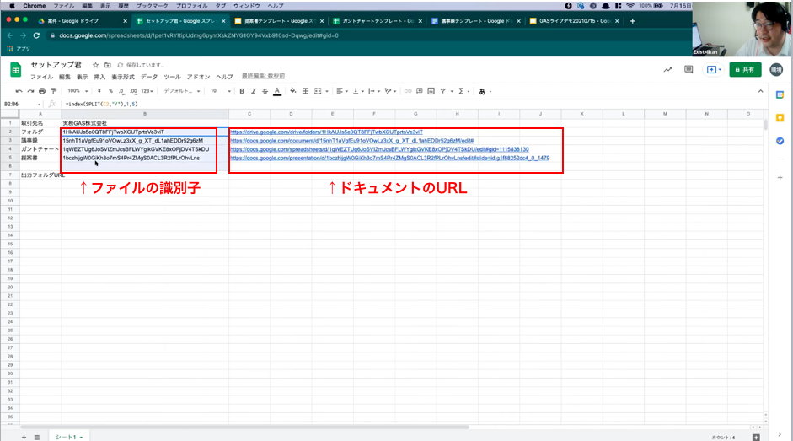Image resolution: width=793 pixels, height=441 pixels.
Task: Click activity dashboard trend icon
Action: point(667,69)
